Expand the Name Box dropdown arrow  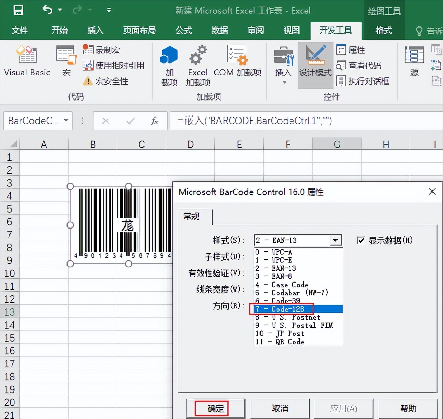pyautogui.click(x=66, y=120)
